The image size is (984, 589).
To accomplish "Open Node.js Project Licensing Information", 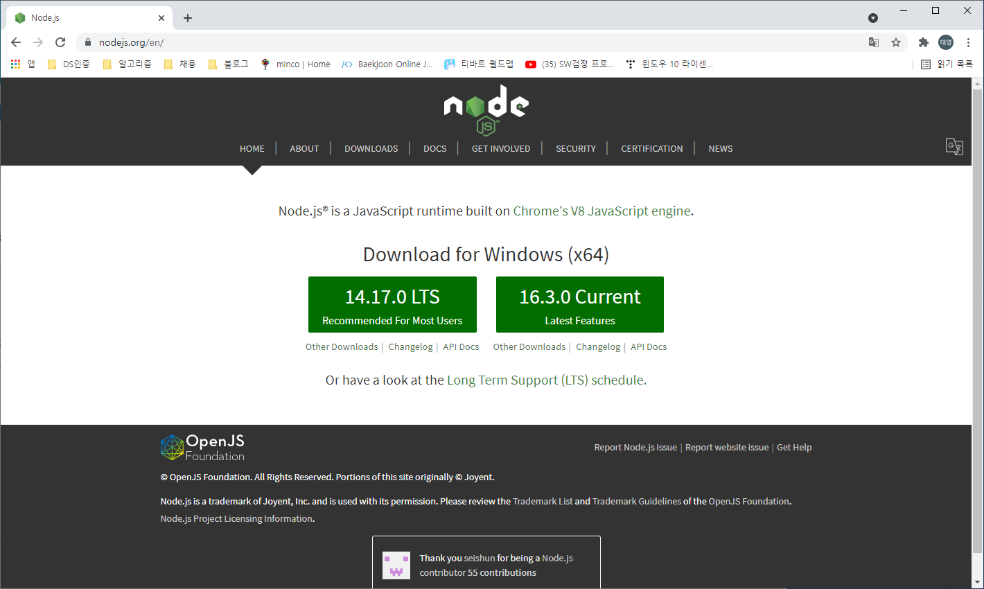I will pyautogui.click(x=236, y=518).
